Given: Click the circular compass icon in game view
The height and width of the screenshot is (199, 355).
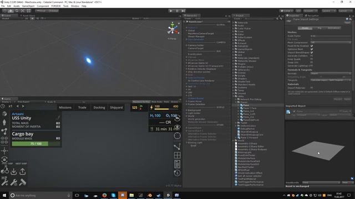Looking at the screenshot, I should [x=177, y=135].
